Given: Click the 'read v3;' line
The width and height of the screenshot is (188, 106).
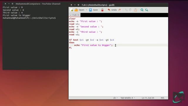Looking at the screenshot, I should point(74,35).
